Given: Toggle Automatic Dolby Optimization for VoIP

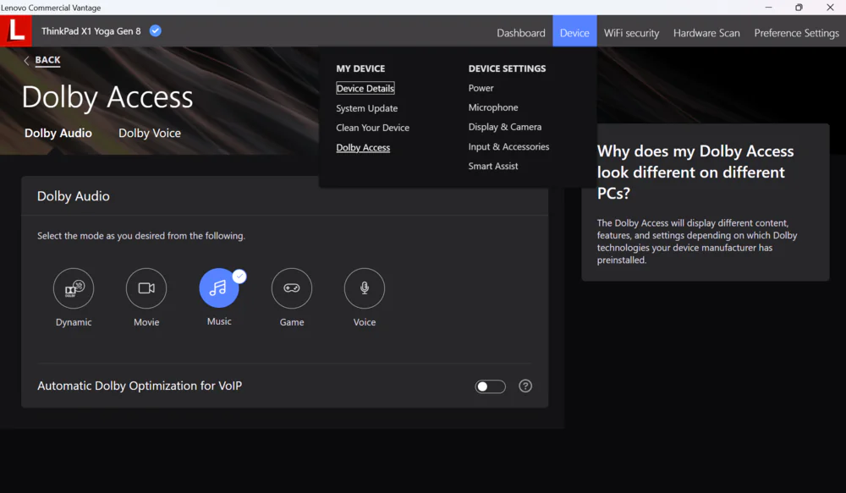Looking at the screenshot, I should pos(490,386).
